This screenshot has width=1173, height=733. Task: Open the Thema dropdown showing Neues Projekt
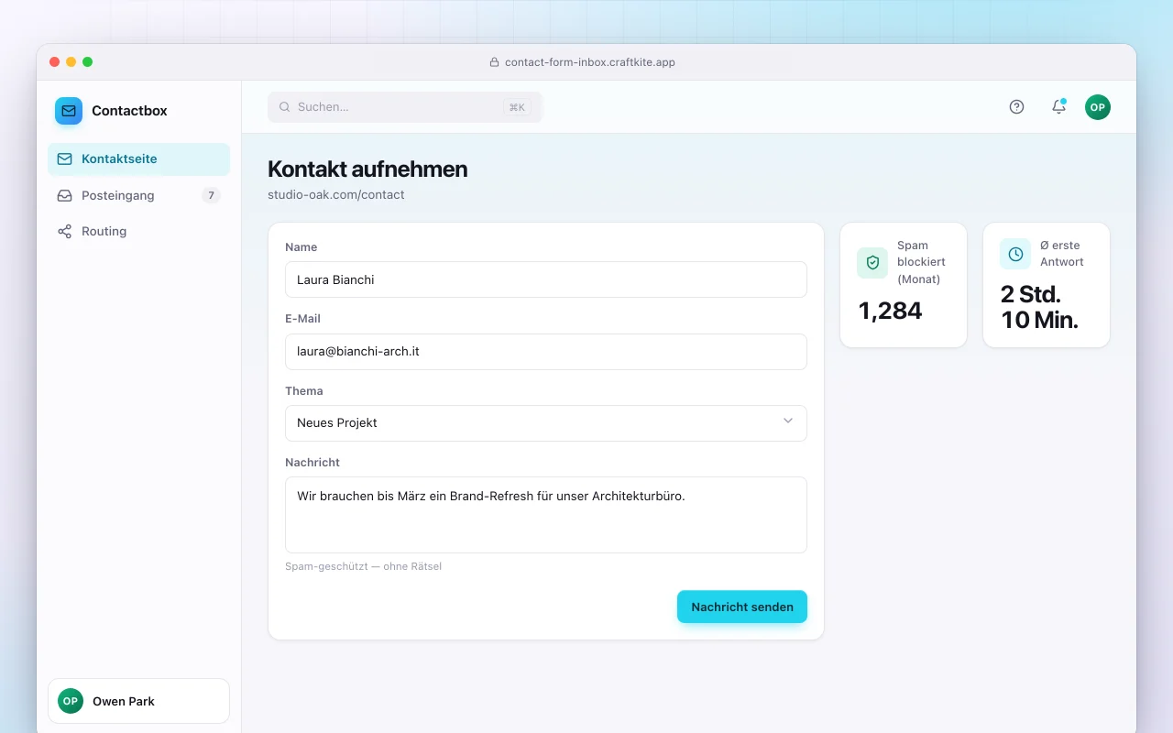coord(546,423)
